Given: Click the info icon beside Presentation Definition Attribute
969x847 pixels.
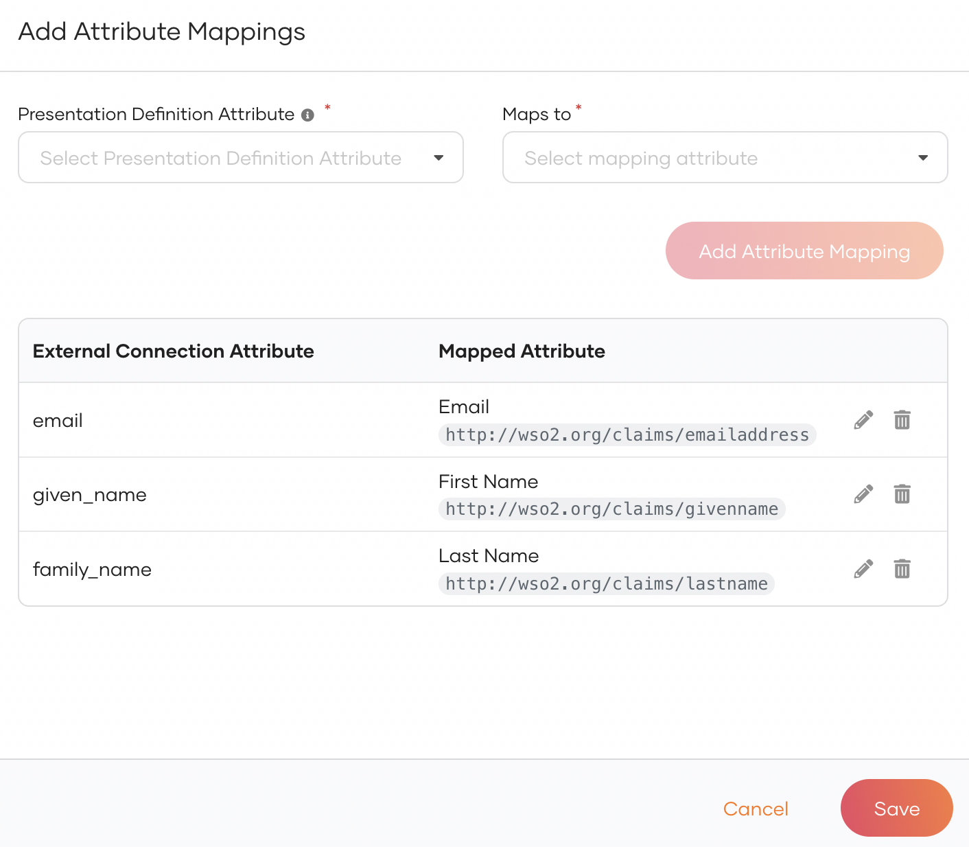Looking at the screenshot, I should [307, 115].
